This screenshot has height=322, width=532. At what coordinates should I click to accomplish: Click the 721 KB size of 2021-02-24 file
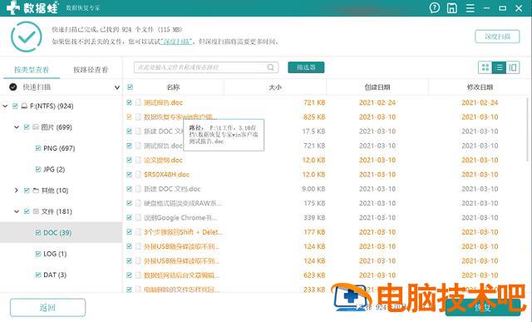tap(314, 102)
